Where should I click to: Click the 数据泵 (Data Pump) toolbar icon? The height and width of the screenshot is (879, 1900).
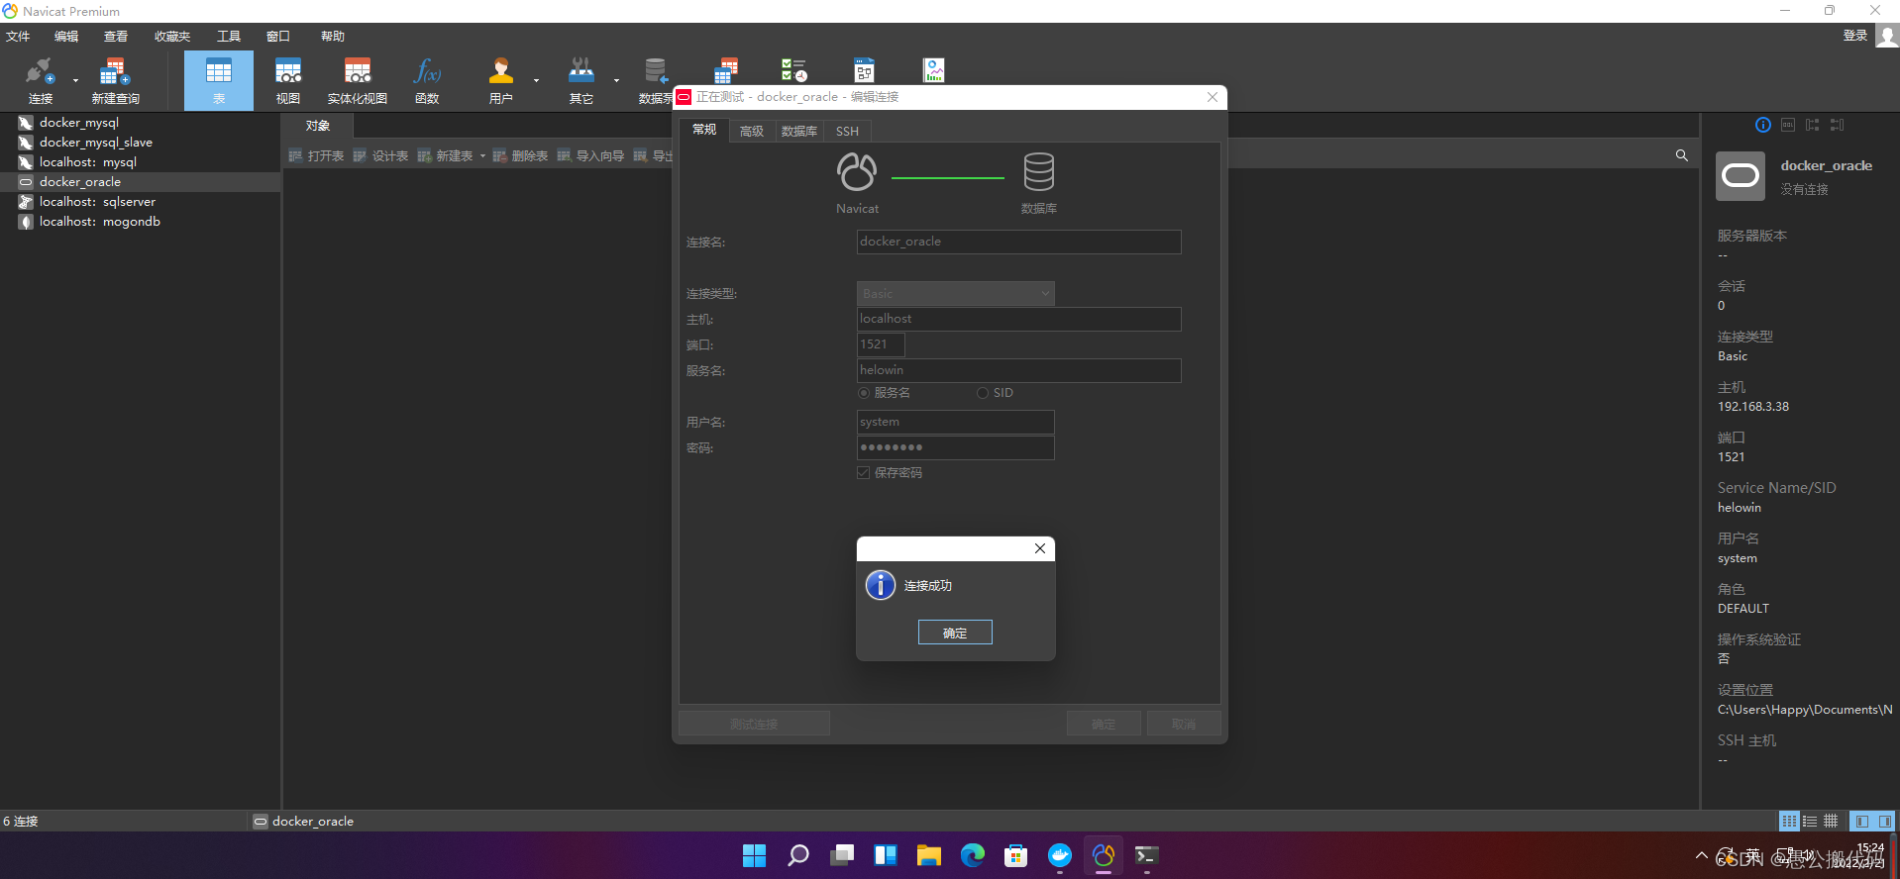pos(655,80)
